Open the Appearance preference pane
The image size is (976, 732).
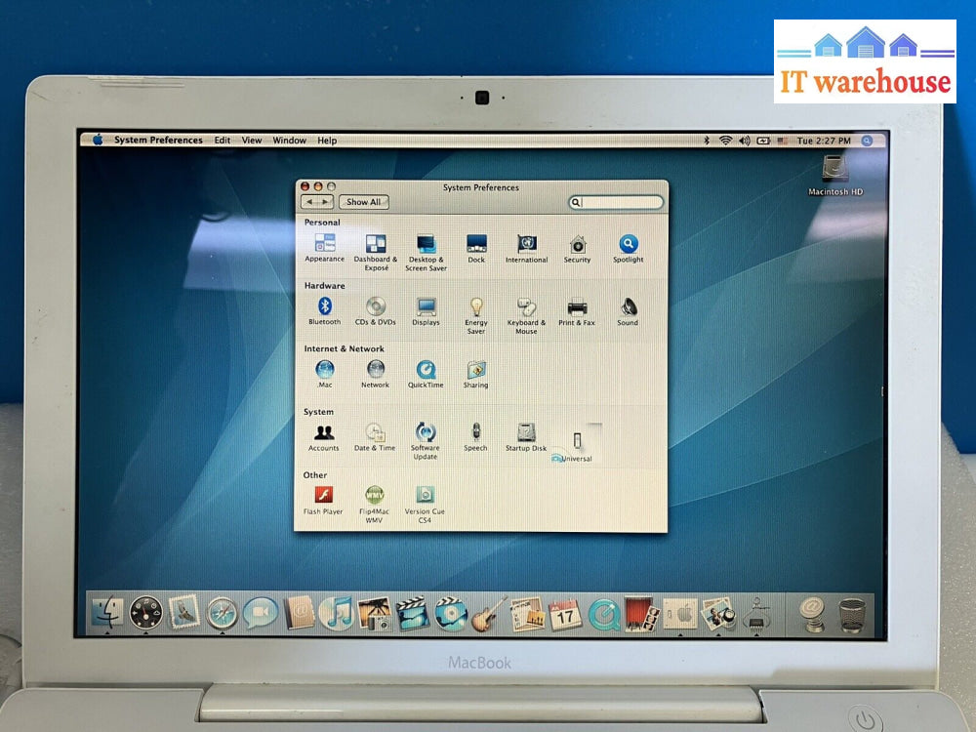pos(324,244)
